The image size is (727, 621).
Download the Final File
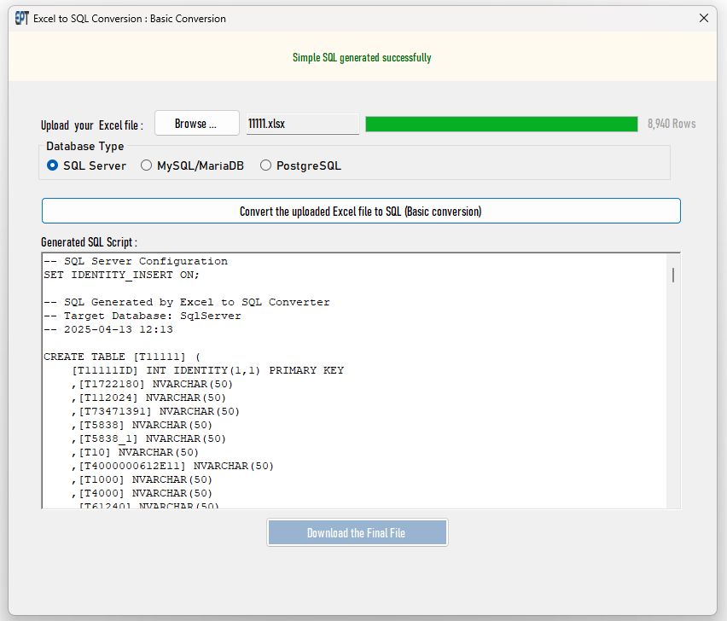click(x=357, y=533)
